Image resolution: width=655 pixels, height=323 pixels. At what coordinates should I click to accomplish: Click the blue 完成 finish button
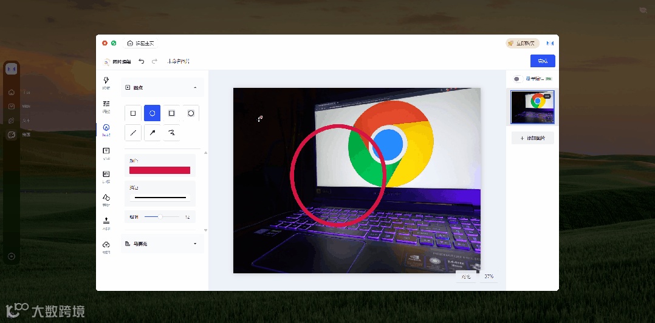543,61
